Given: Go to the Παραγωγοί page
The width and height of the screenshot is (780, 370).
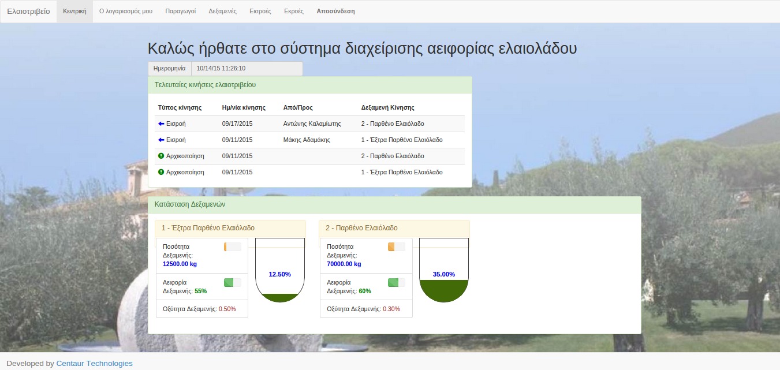Looking at the screenshot, I should (181, 11).
